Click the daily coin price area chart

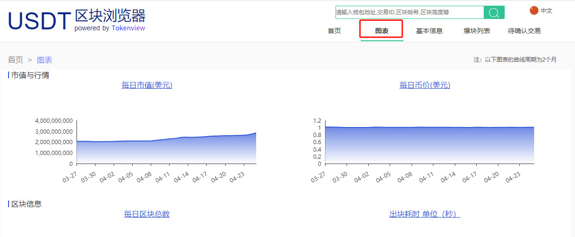click(x=430, y=145)
